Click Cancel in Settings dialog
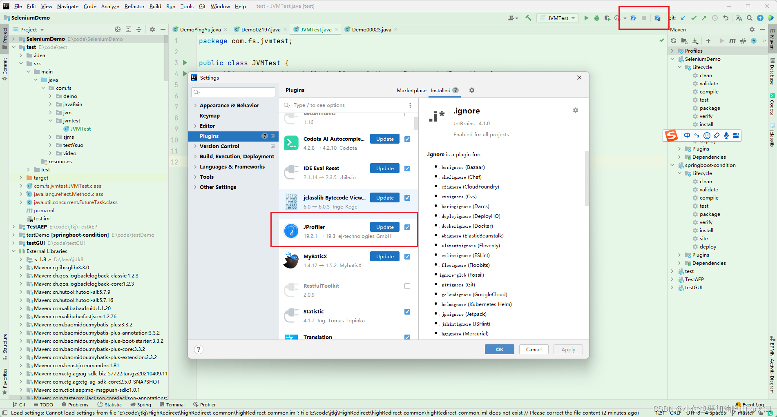Viewport: 777px width, 417px height. tap(534, 349)
